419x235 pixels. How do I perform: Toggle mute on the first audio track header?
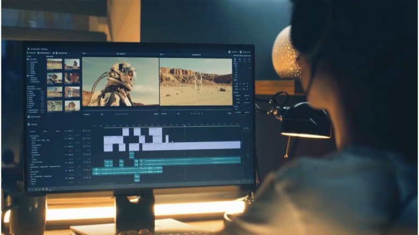coord(84,155)
